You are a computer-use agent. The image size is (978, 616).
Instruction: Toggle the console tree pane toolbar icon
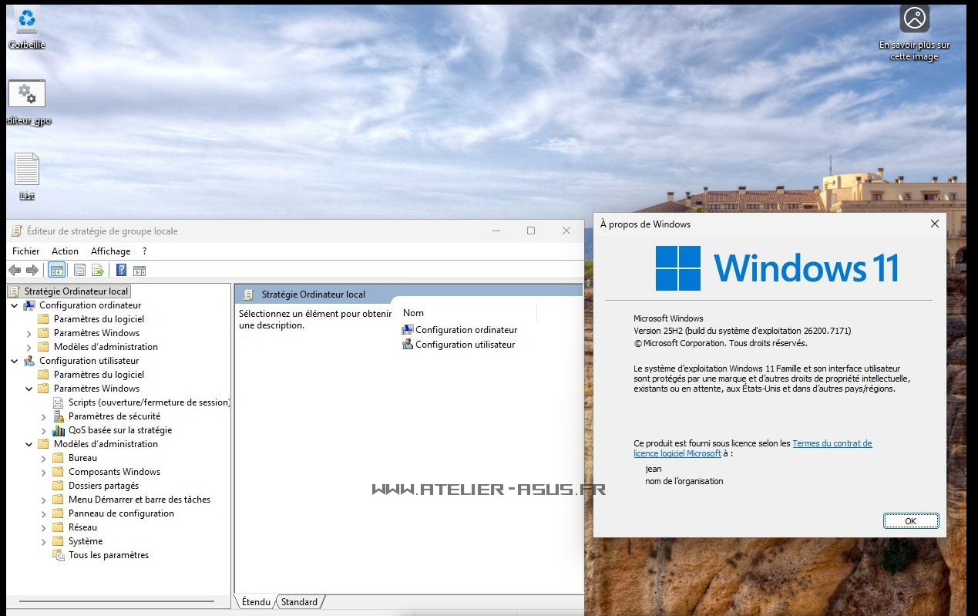[55, 270]
